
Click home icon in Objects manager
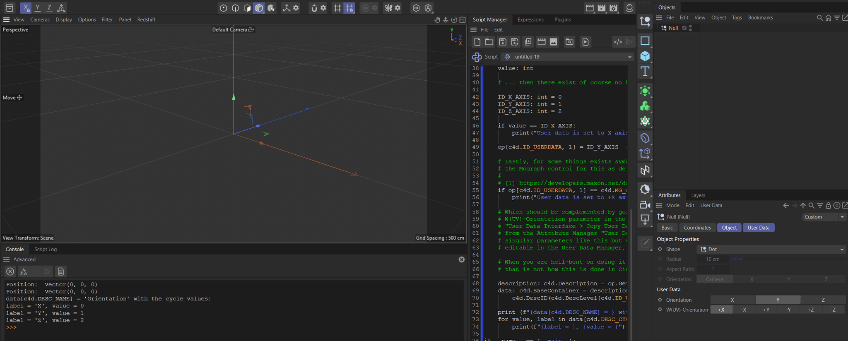pos(828,18)
